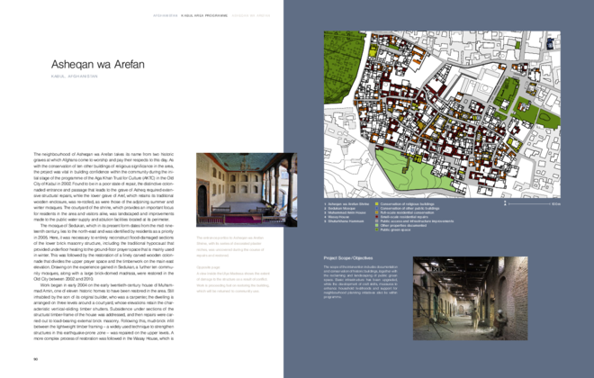Viewport: 594px width, 378px height.
Task: Click legend entry '2 Sedukan Mosque'
Action: 340,208
